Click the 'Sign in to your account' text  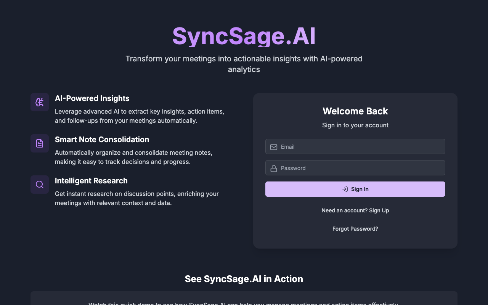pos(355,125)
